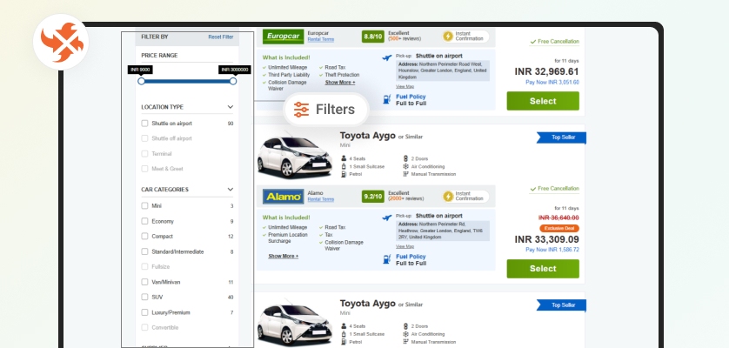Click the airplane pick-up icon in Europcar card
729x348 pixels.
tap(387, 57)
